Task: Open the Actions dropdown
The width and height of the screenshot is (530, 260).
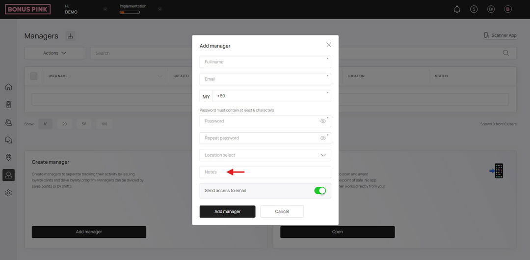Action: 55,53
